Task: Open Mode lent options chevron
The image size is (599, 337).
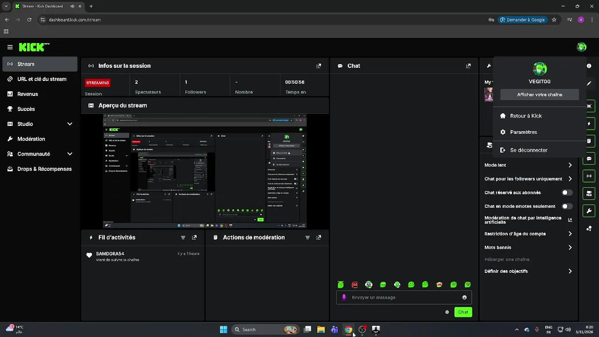Action: pyautogui.click(x=570, y=165)
